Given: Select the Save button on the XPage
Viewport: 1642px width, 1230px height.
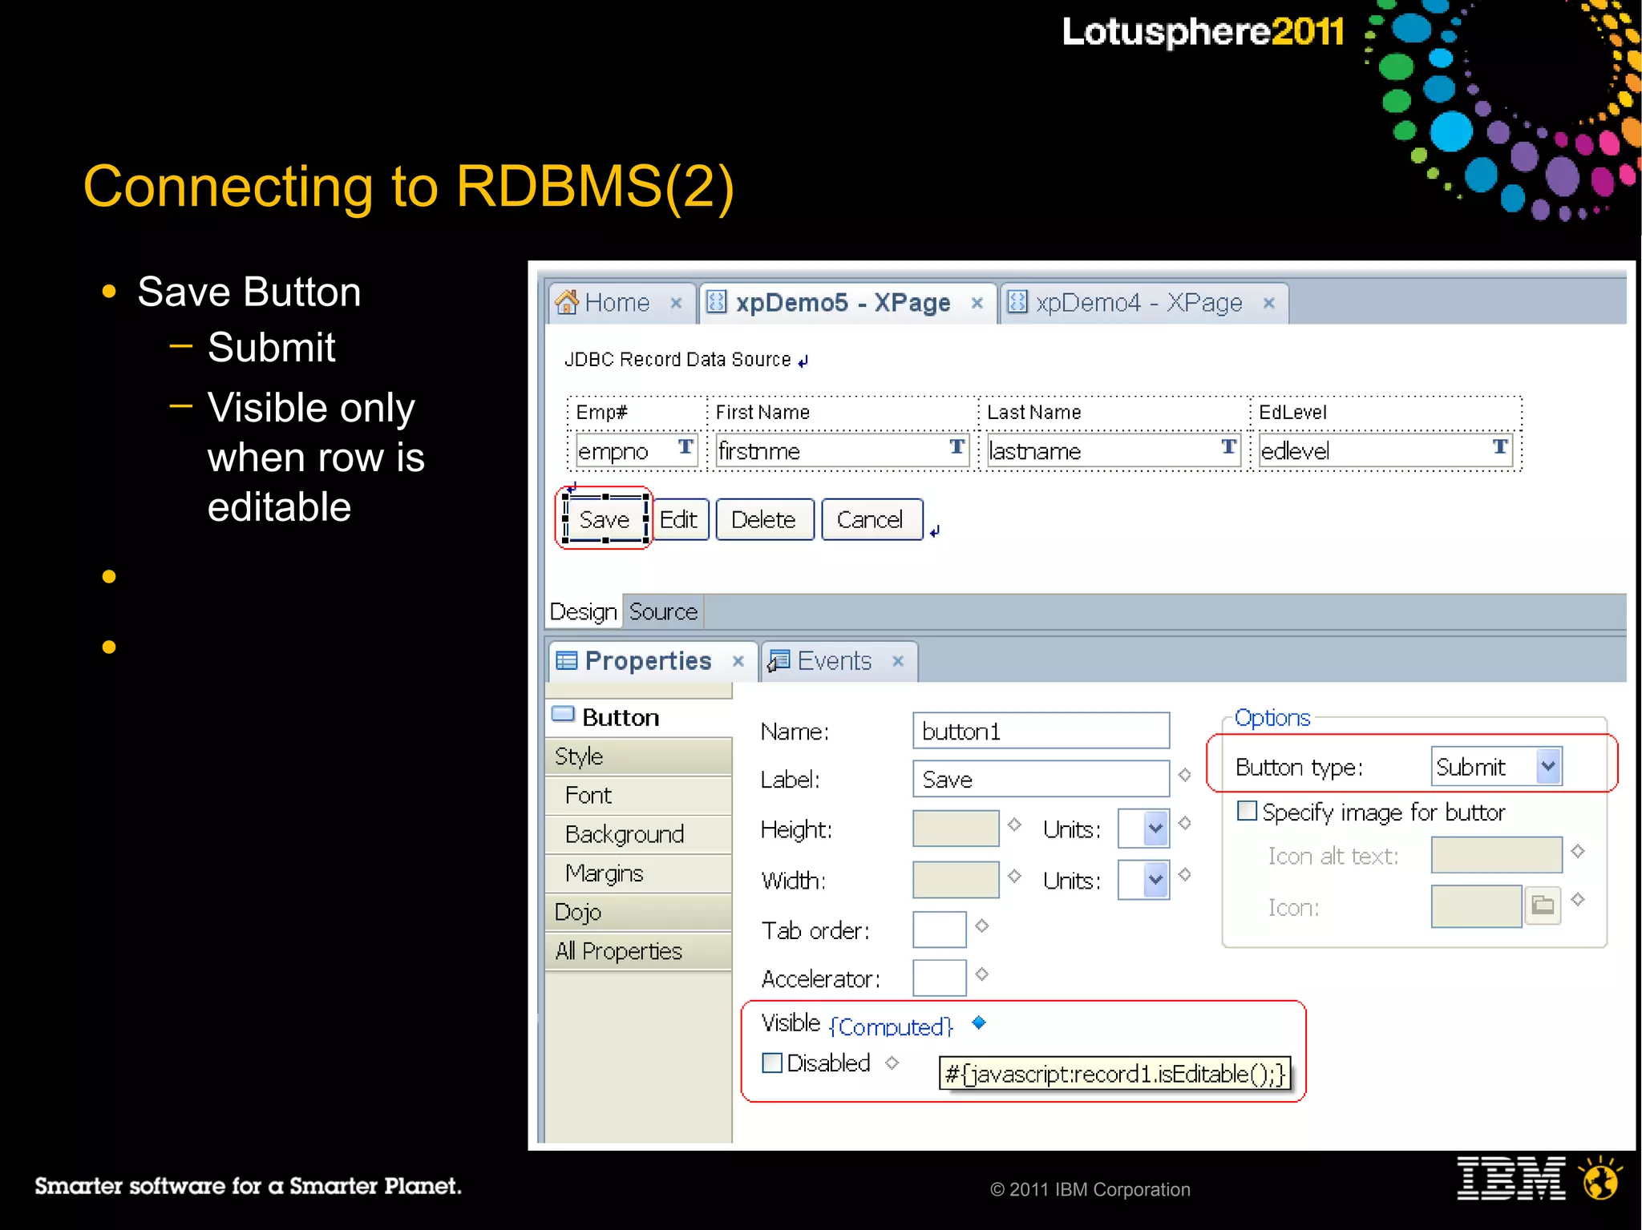Looking at the screenshot, I should [x=605, y=519].
